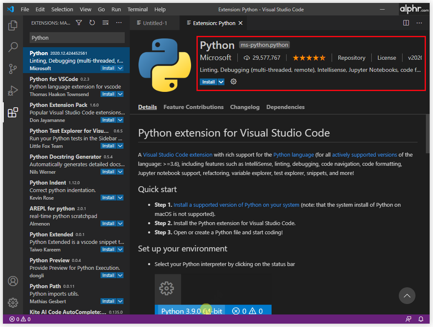
Task: Expand Install dropdown for Python Indent
Action: coord(120,198)
